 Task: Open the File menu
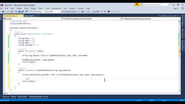[1, 8]
